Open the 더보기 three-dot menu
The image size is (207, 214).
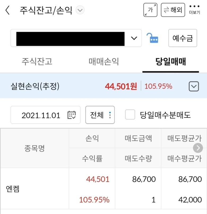195,10
